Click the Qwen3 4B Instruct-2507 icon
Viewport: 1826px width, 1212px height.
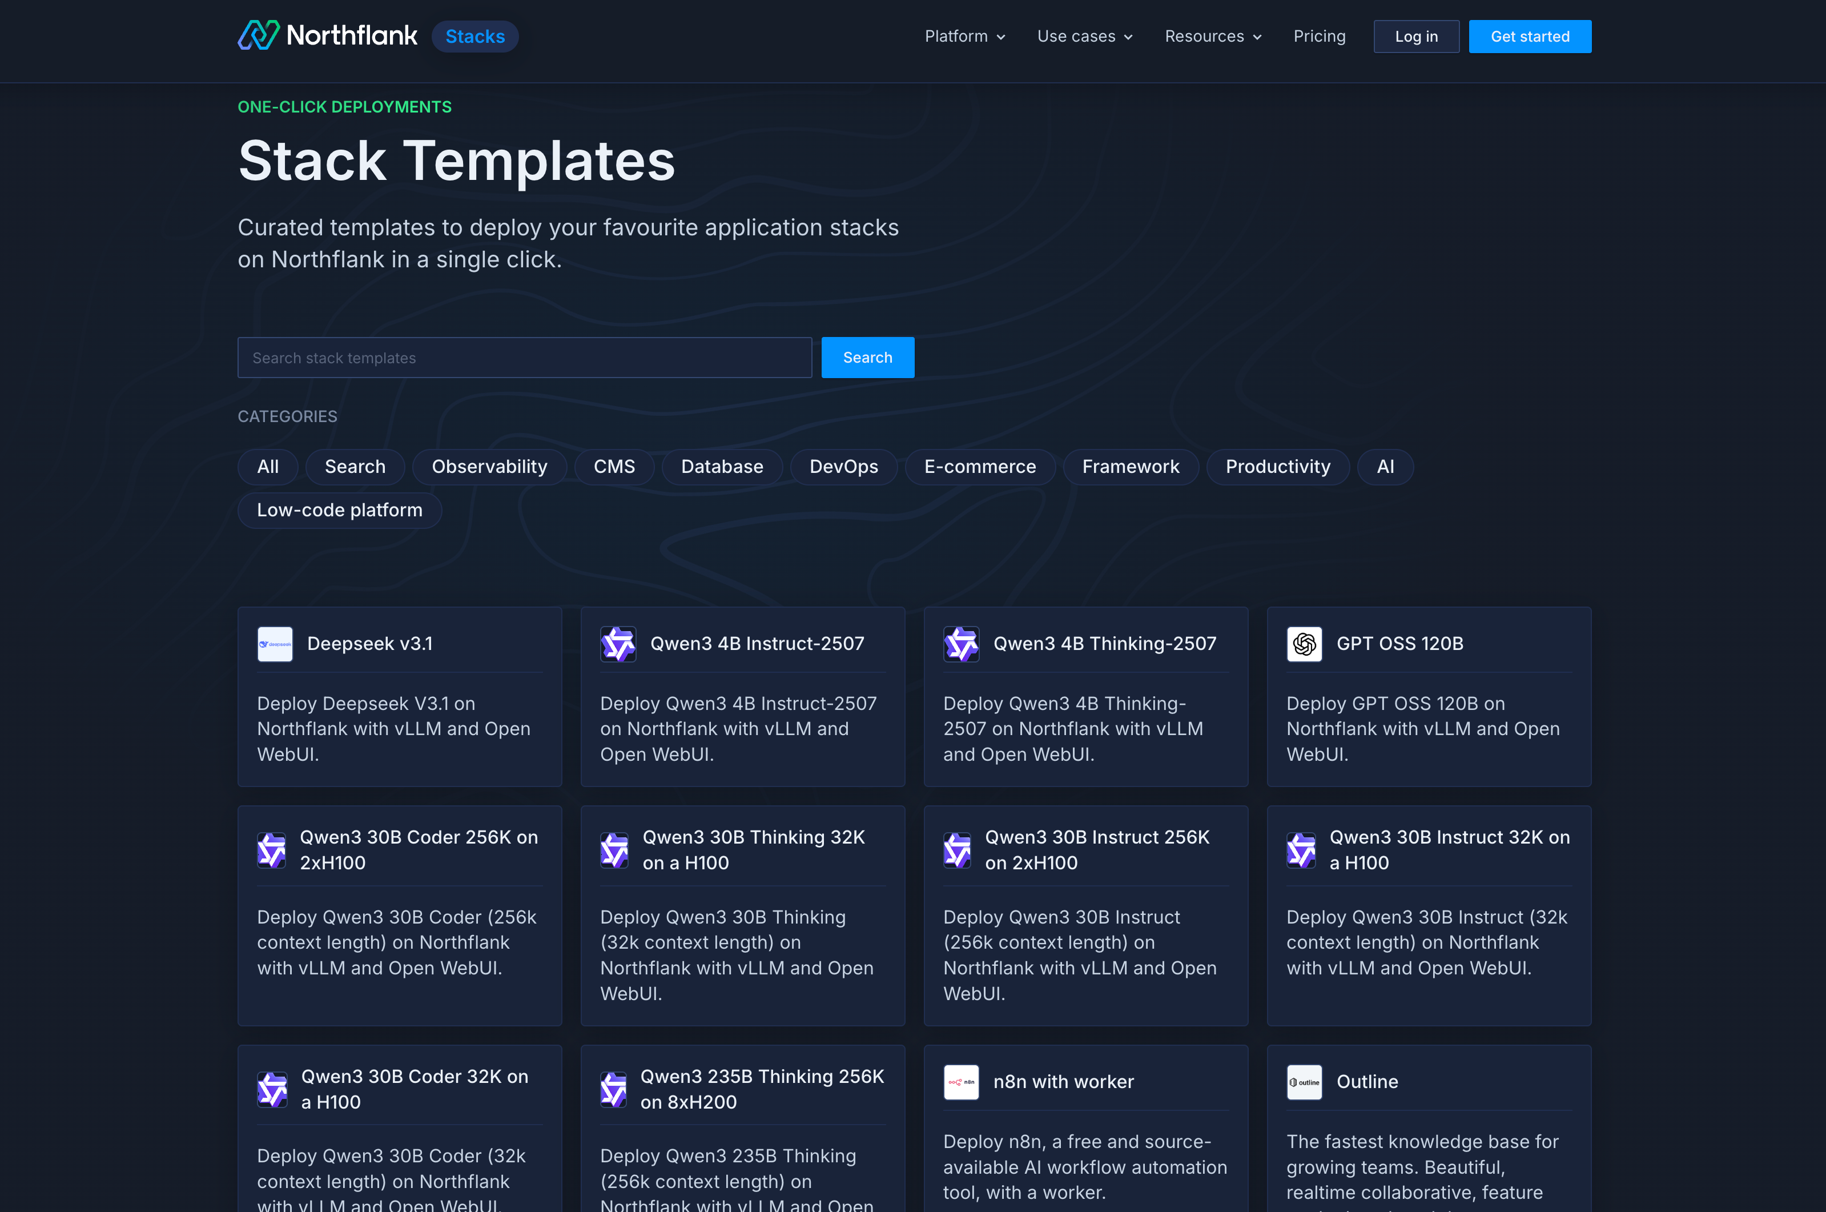coord(618,644)
